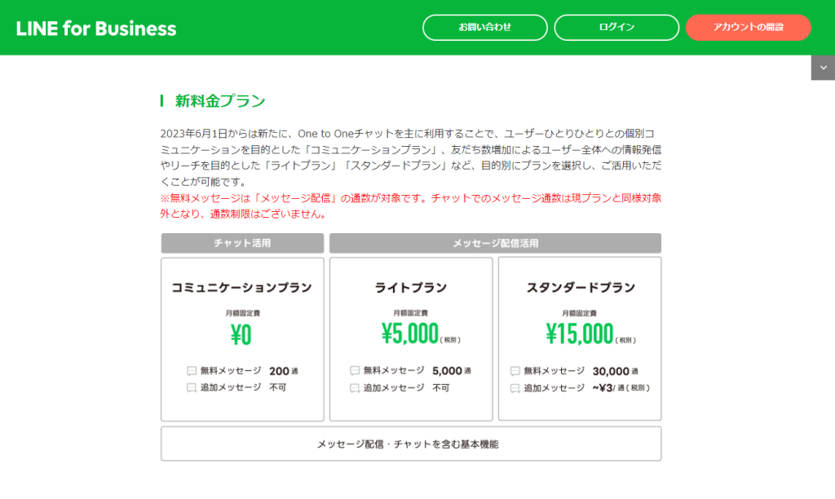This screenshot has width=835, height=499.
Task: Click 不可 in the コミュニケーションプラン card
Action: (278, 387)
